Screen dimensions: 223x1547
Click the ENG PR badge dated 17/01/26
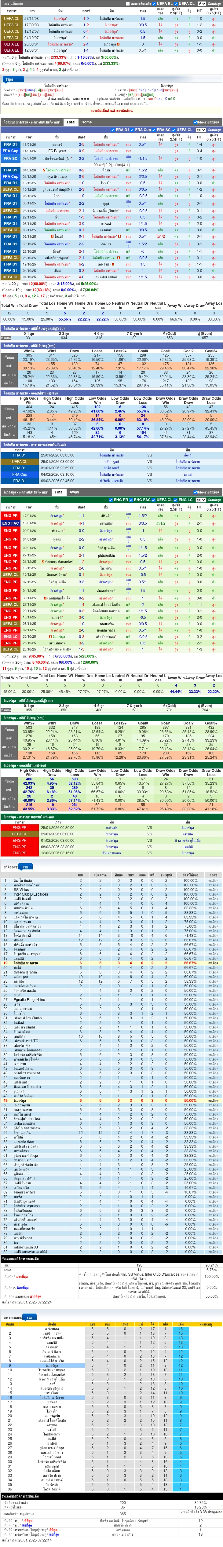pos(11,515)
